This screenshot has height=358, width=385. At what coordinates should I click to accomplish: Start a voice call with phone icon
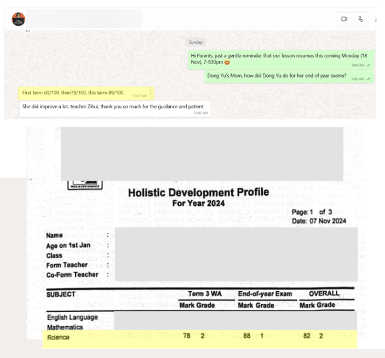tap(360, 19)
